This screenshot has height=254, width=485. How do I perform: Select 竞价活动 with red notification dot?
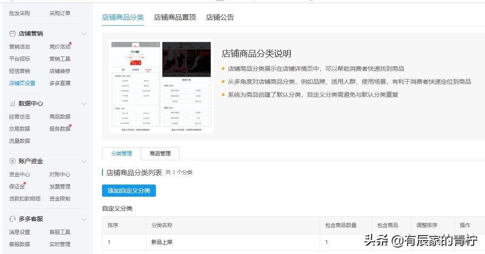(x=60, y=46)
